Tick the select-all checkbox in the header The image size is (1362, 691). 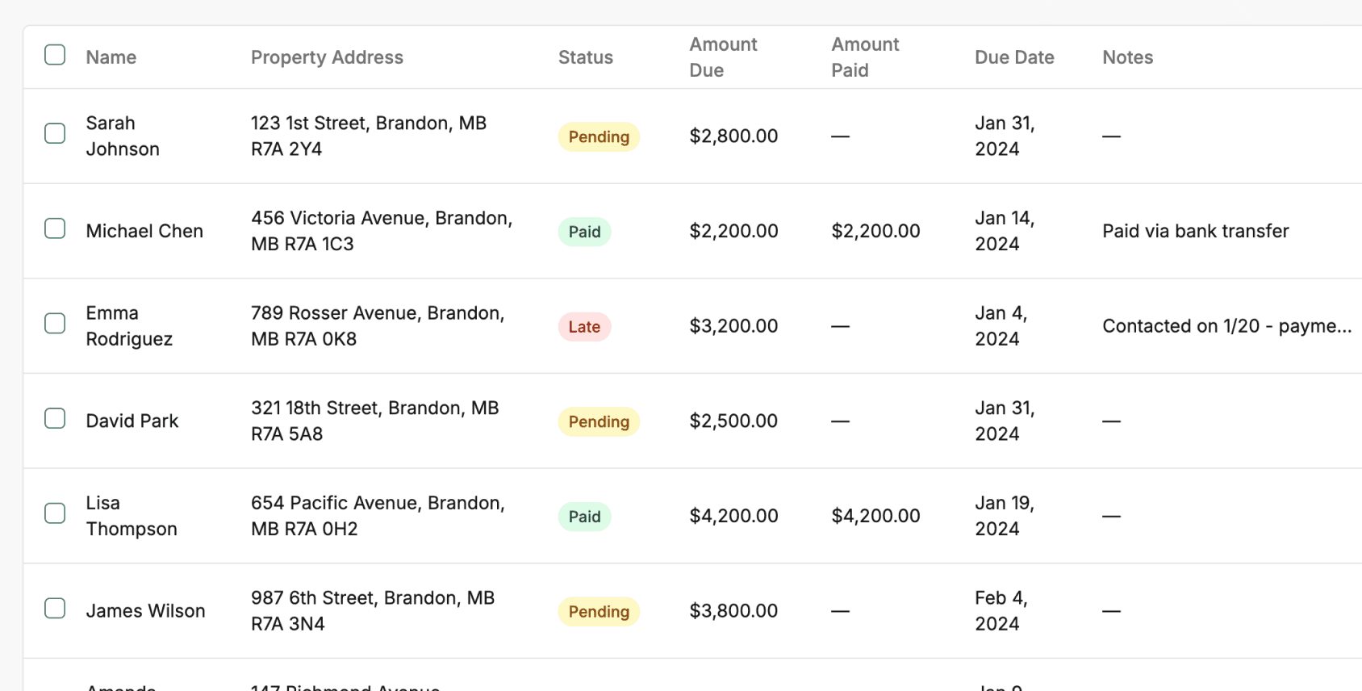[x=55, y=55]
